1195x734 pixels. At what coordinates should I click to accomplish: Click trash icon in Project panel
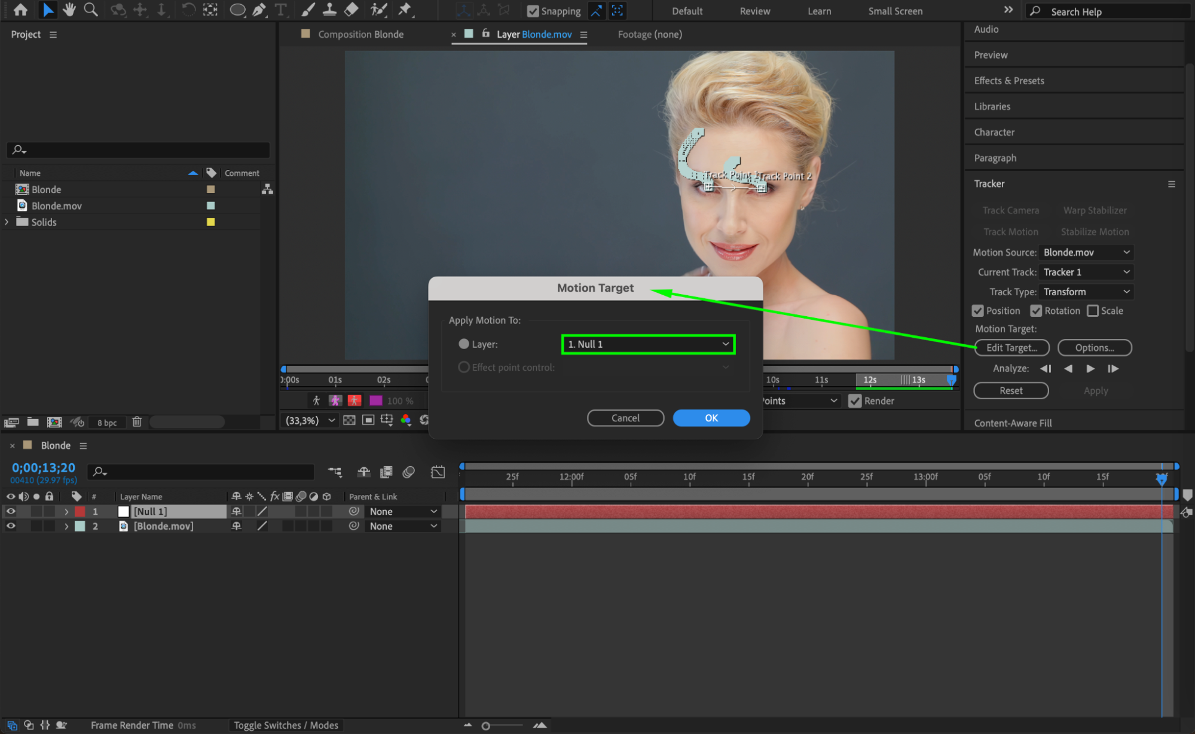tap(137, 422)
